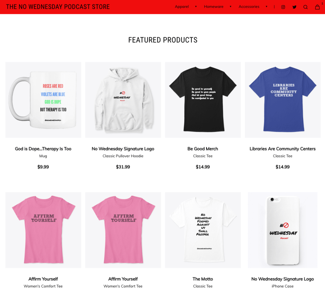Select the roses are red mug image
Viewport: 325px width, 291px height.
pos(43,100)
